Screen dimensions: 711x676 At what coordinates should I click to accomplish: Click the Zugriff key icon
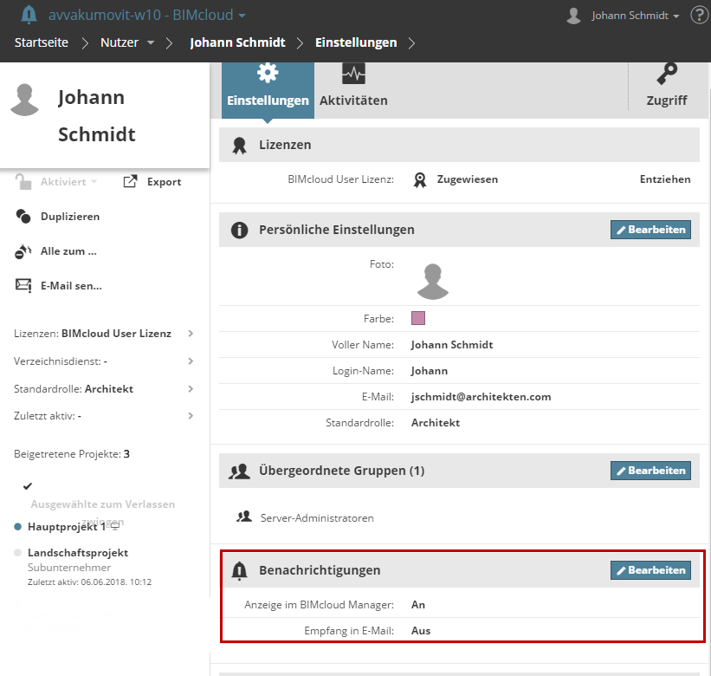click(x=667, y=74)
